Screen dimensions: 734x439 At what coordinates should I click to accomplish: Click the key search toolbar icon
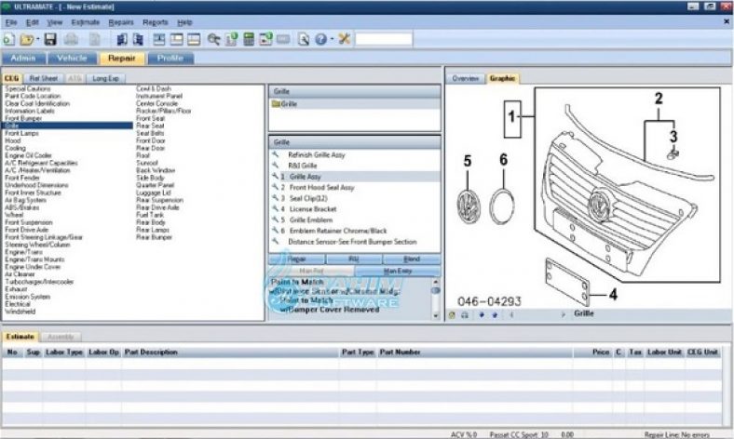[214, 39]
